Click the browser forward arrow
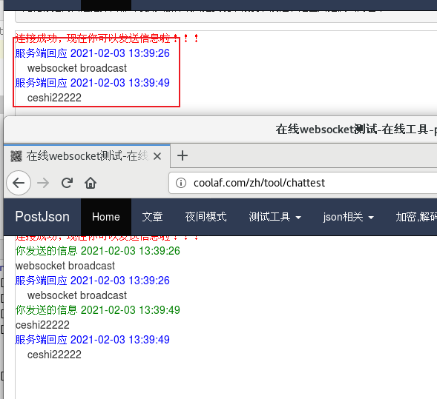 43,183
